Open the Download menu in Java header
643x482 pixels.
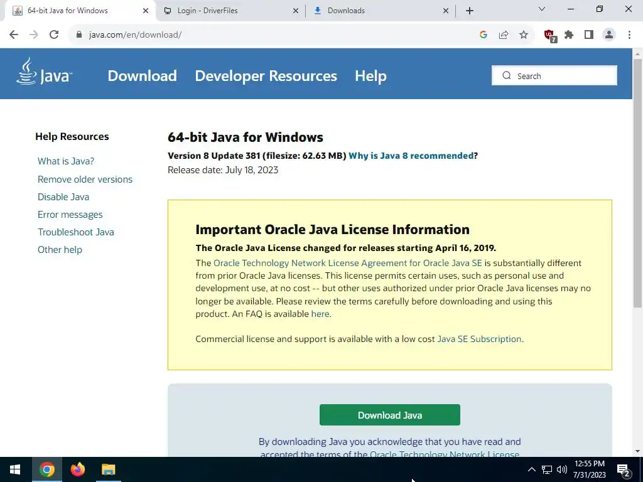pos(143,76)
